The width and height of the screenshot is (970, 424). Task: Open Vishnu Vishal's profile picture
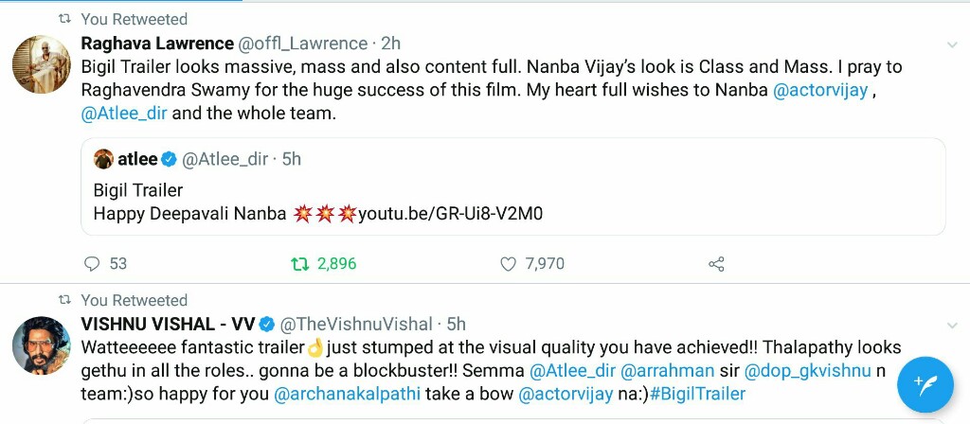point(40,346)
